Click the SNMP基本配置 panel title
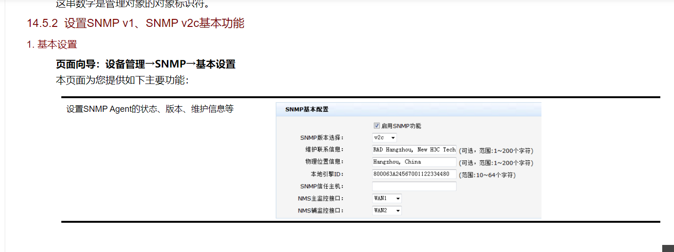The width and height of the screenshot is (674, 252). pos(307,109)
